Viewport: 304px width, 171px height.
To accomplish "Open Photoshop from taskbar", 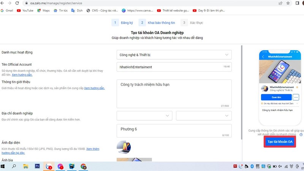I will click(37, 166).
